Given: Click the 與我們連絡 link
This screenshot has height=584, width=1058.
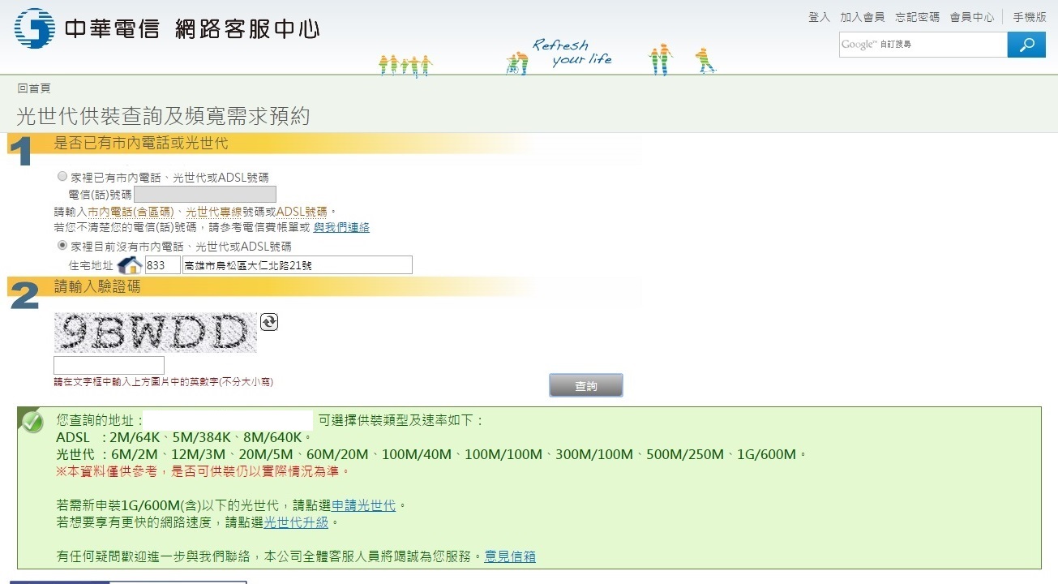Looking at the screenshot, I should [341, 227].
